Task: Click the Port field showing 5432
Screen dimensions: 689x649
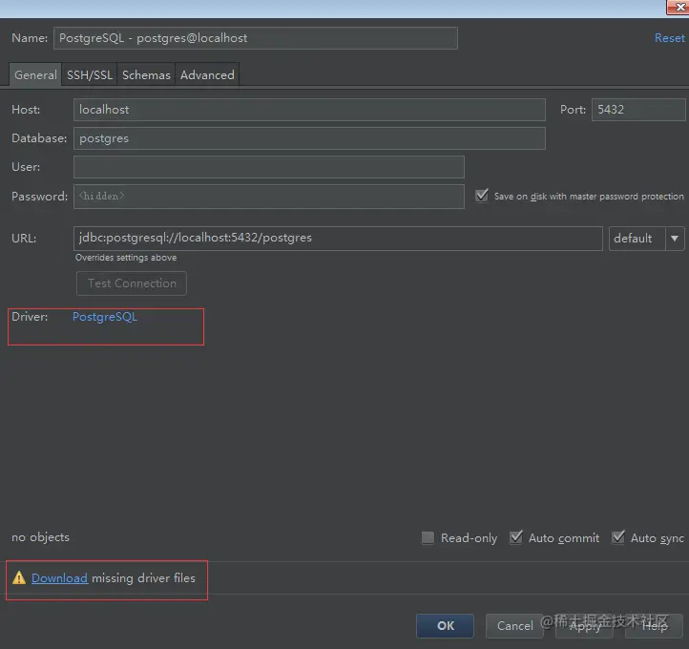Action: [x=638, y=110]
